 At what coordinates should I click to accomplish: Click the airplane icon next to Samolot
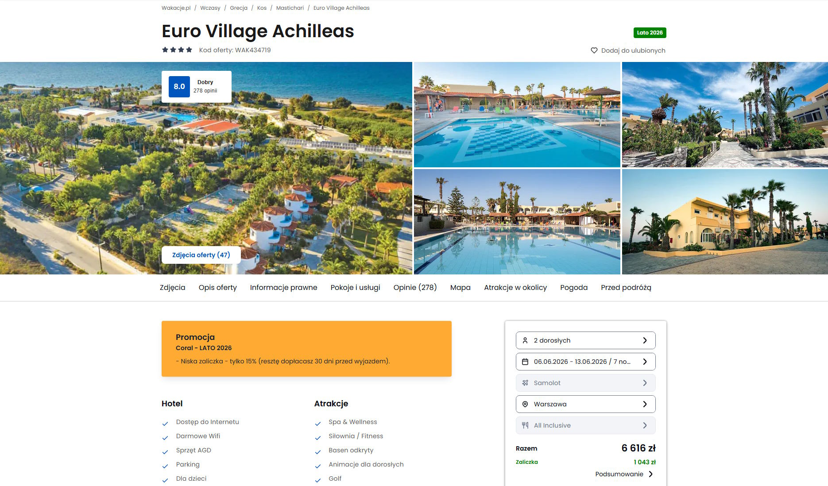[x=525, y=383]
